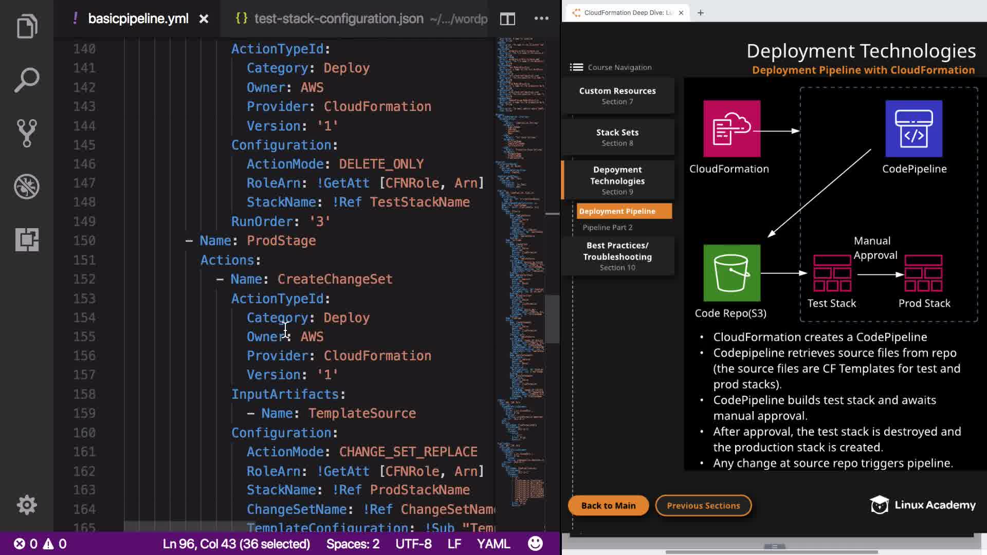Click the smiley feedback icon
987x555 pixels.
[x=535, y=544]
